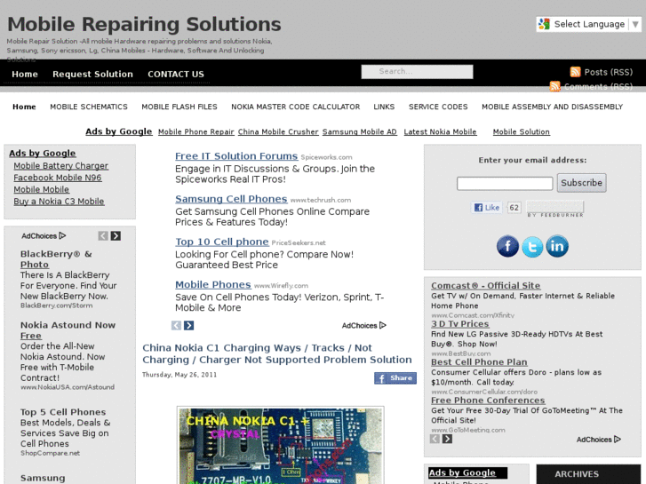This screenshot has height=484, width=646.
Task: Click the Search input field
Action: pyautogui.click(x=417, y=71)
